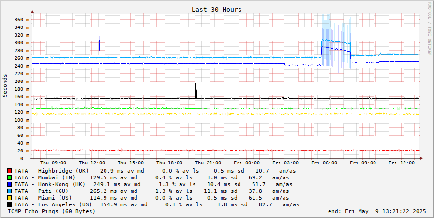The width and height of the screenshot is (434, 218).
Task: Click the 'Thu 15:00' x-axis label
Action: [131, 163]
